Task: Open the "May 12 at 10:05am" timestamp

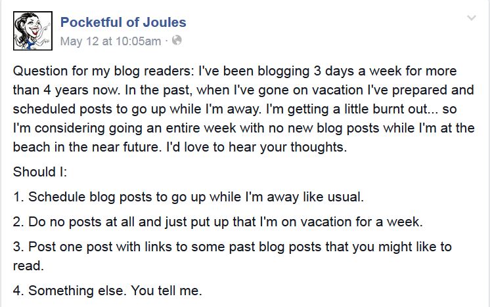Action: pyautogui.click(x=110, y=41)
